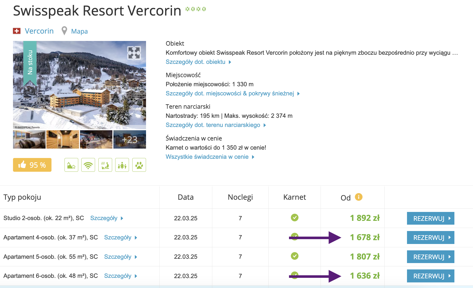Expand Szczegóły for Apartament 4-osob.

[x=121, y=237]
